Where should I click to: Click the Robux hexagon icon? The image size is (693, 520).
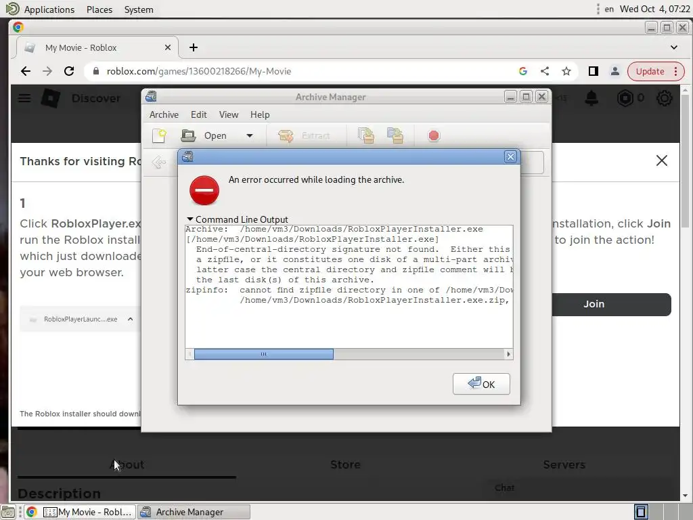pos(625,98)
